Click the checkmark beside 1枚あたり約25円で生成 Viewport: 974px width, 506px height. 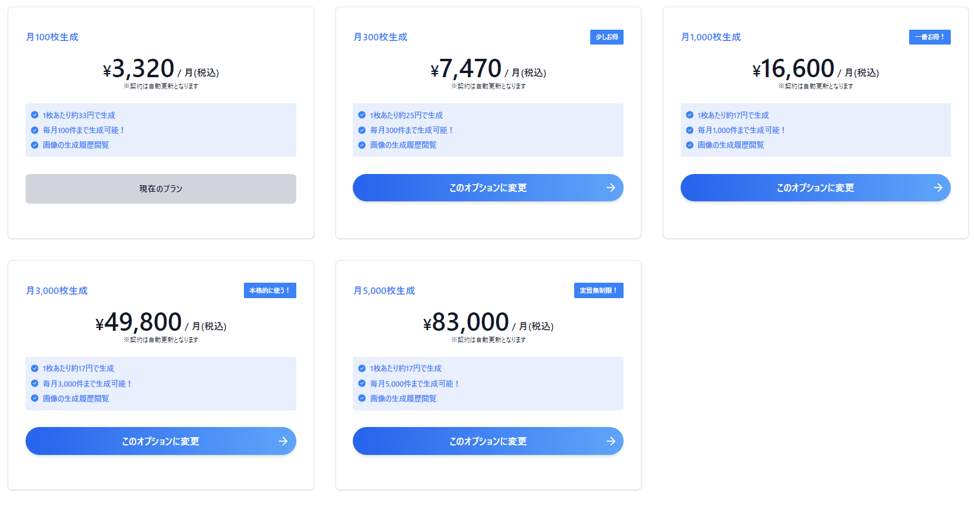(x=362, y=115)
